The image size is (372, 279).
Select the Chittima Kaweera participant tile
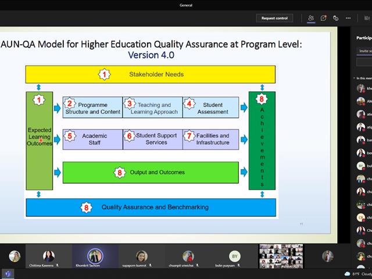point(49,257)
